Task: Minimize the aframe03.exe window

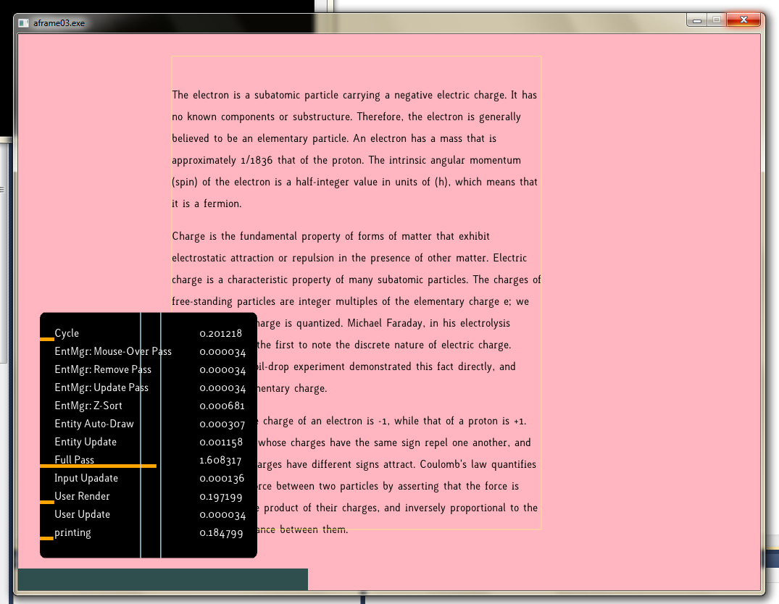Action: 697,20
